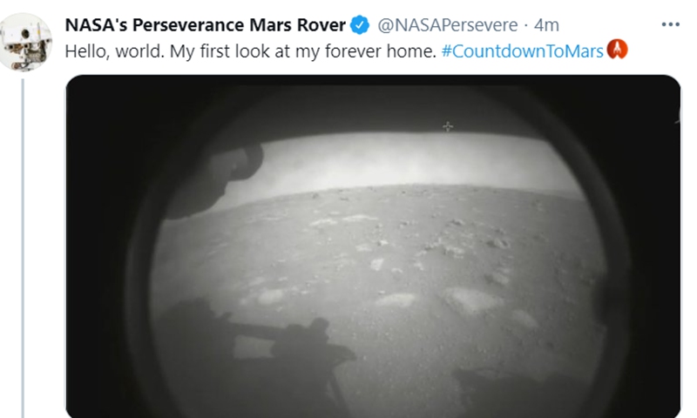
Task: Click the Perseverance rover profile avatar
Action: point(26,42)
